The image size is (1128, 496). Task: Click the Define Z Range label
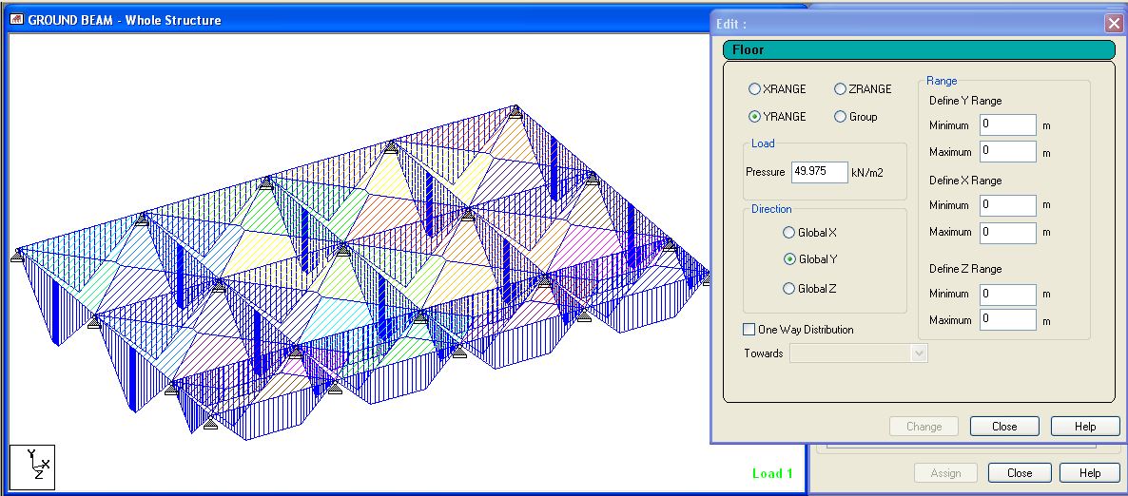[964, 269]
